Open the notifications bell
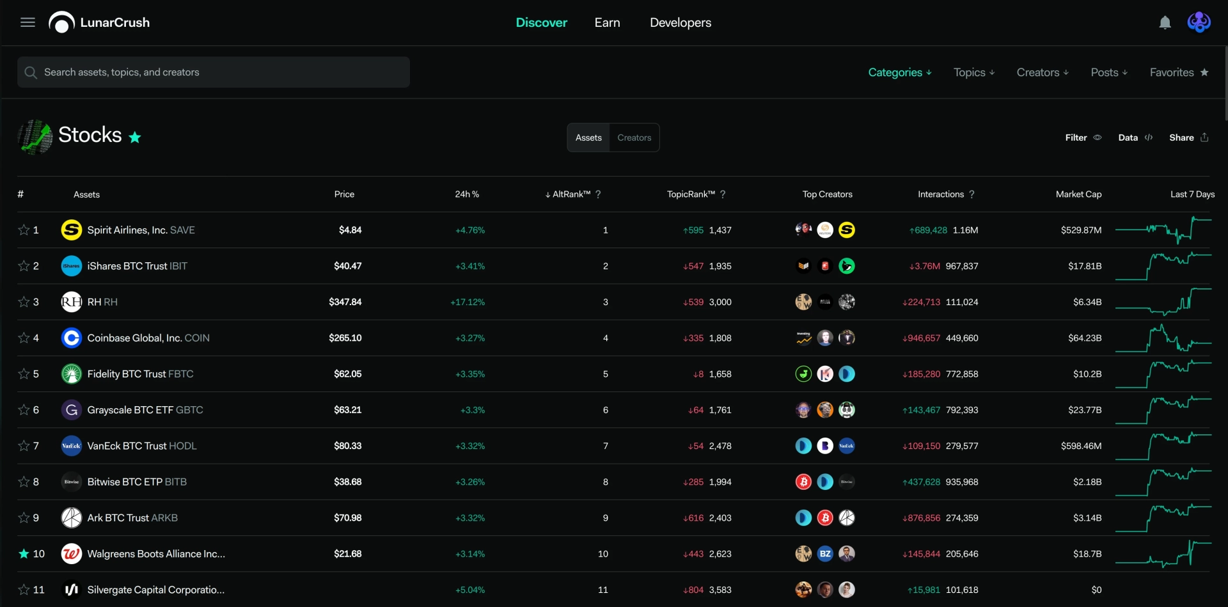The height and width of the screenshot is (607, 1228). click(x=1165, y=23)
